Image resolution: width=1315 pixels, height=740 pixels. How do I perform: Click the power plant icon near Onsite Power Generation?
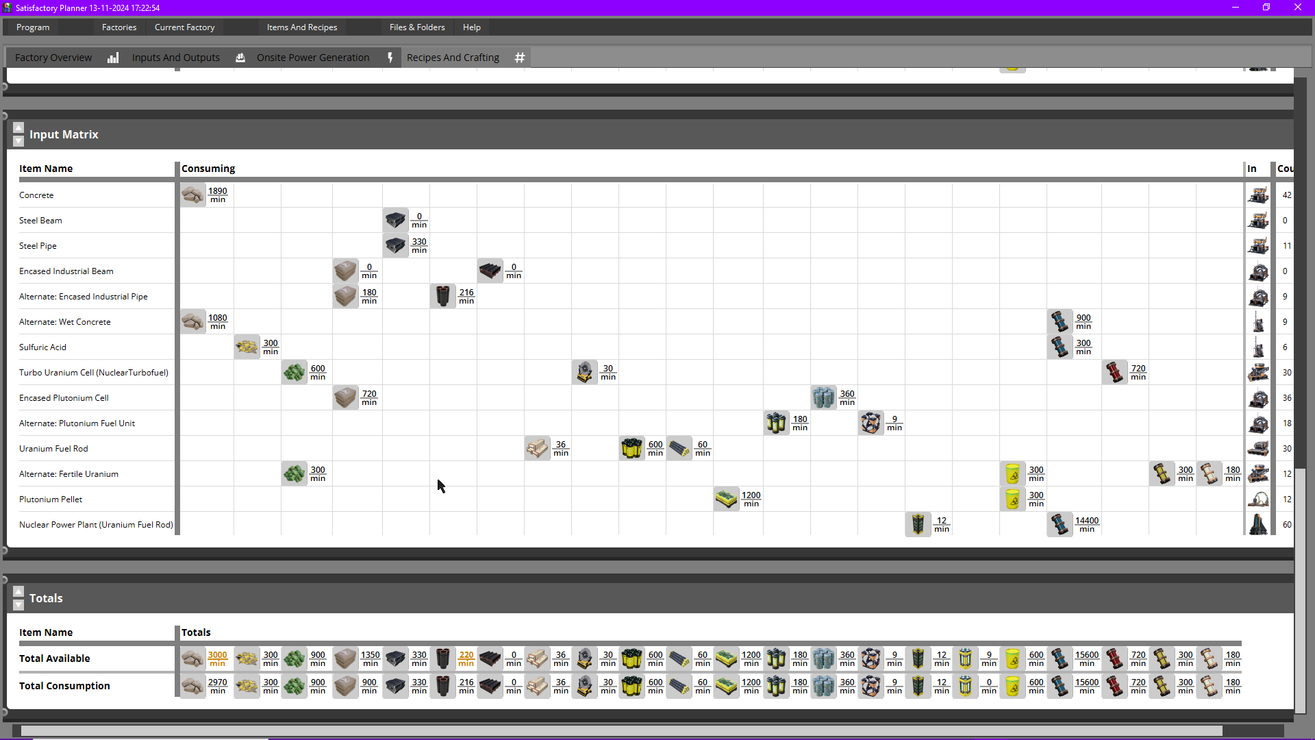(x=240, y=58)
